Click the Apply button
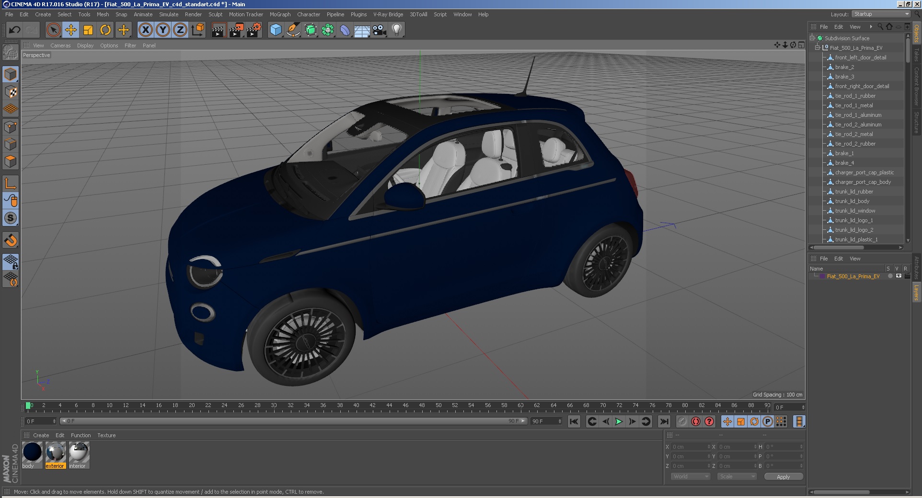This screenshot has height=498, width=922. click(784, 477)
